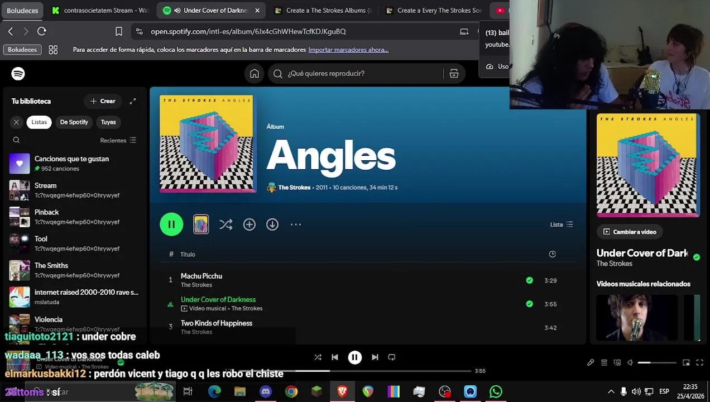Click Importar marcadores ahora link
The image size is (710, 402).
(x=348, y=50)
